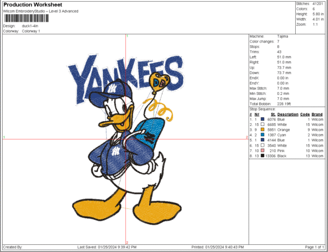Click the machine value 'Tajima'
The height and width of the screenshot is (252, 328).
(x=283, y=37)
